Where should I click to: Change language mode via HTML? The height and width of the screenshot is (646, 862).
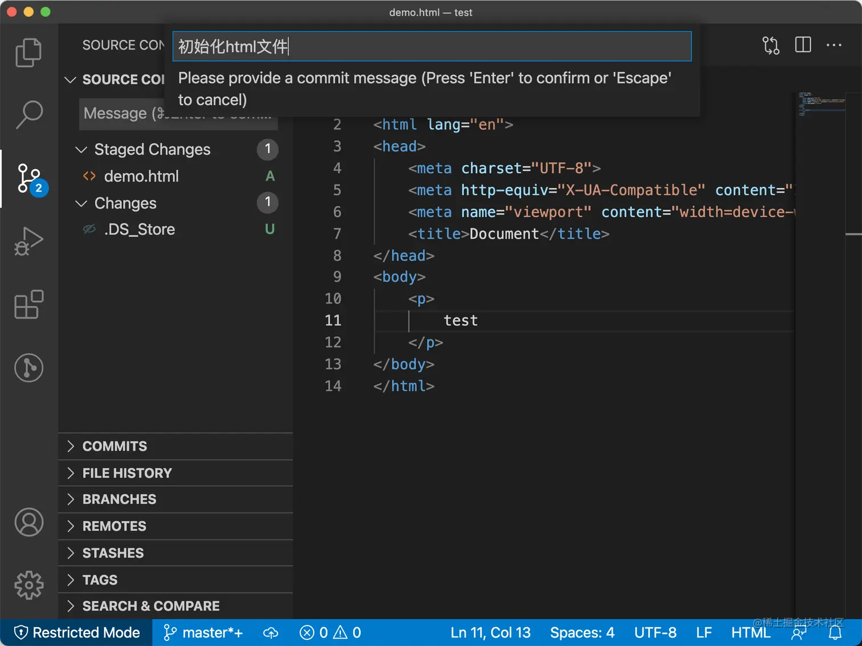(x=751, y=632)
